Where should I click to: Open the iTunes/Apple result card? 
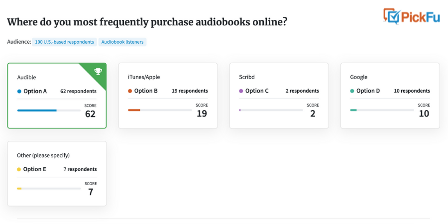pos(168,96)
